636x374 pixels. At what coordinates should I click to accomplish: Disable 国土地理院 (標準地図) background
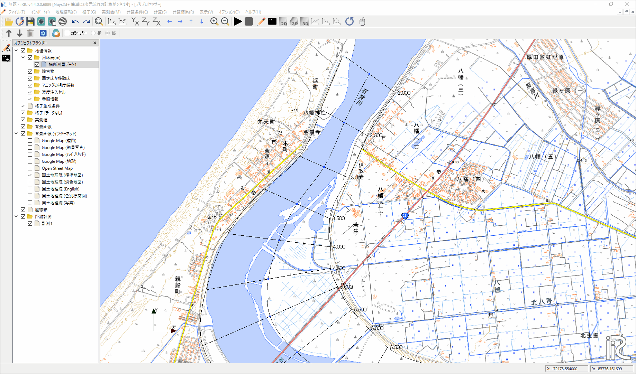tap(30, 175)
